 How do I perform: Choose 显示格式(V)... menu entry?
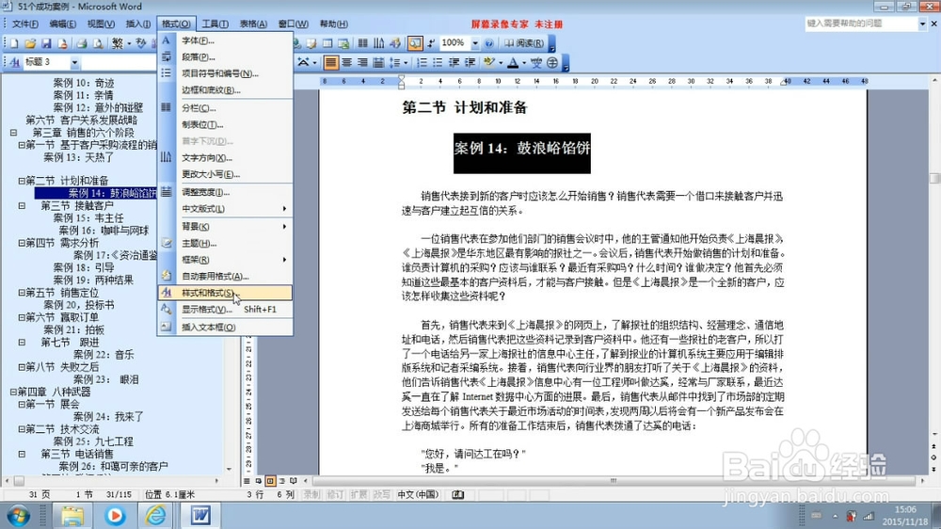(x=225, y=310)
